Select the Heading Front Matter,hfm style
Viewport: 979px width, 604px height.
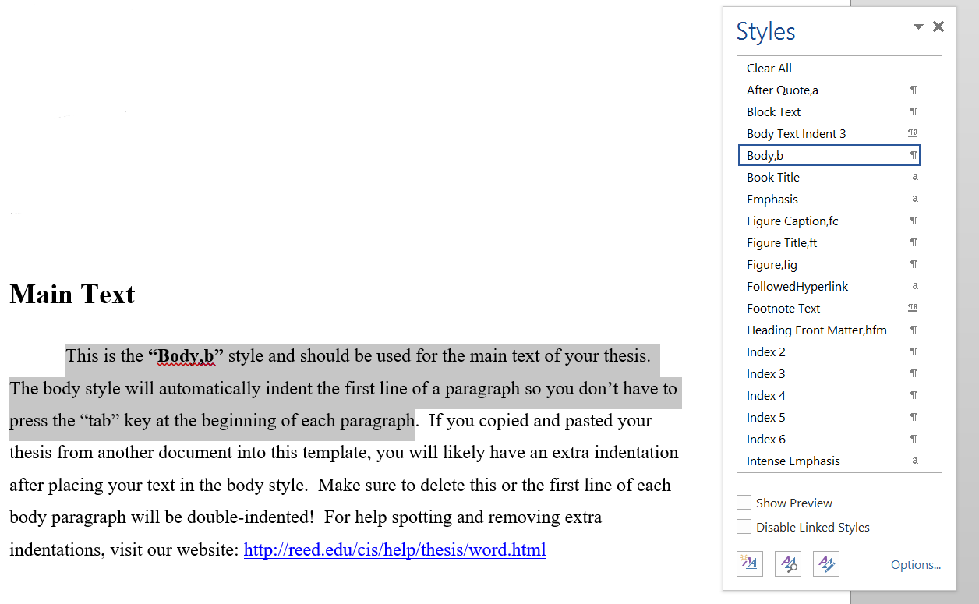[x=817, y=330]
